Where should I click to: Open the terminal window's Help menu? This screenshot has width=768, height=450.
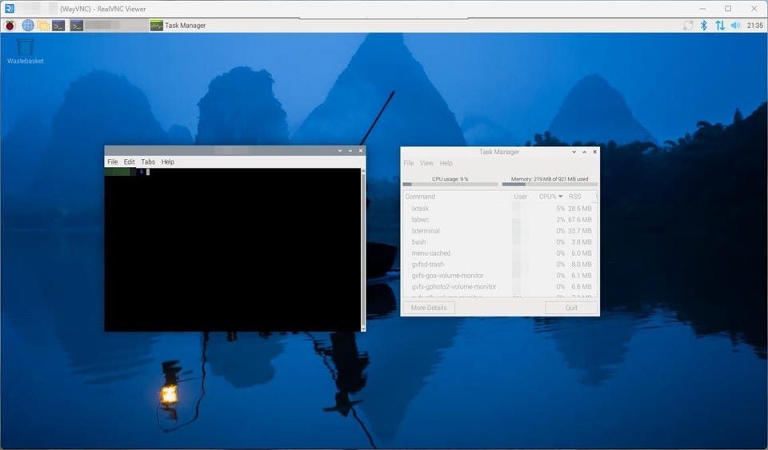(167, 162)
